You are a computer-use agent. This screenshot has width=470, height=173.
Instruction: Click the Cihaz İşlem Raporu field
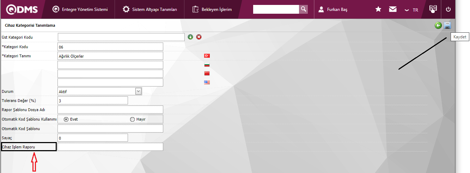tap(110, 147)
